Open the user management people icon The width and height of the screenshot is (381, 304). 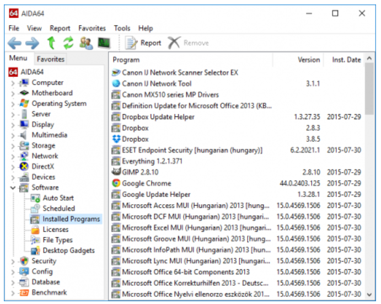click(86, 43)
